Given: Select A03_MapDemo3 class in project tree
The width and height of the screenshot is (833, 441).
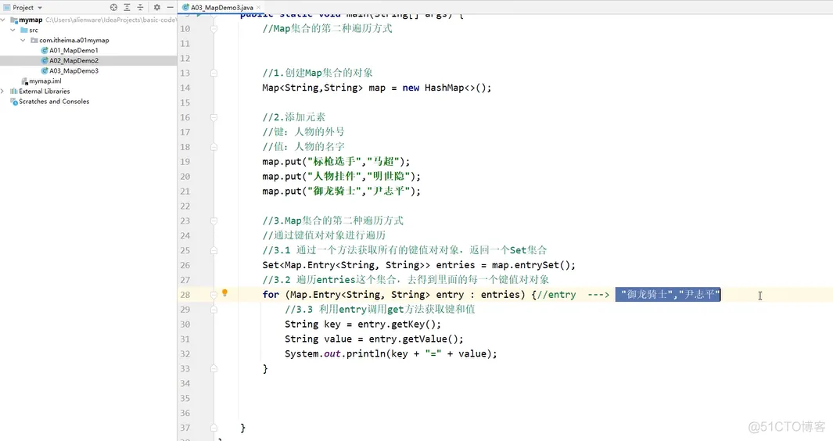Looking at the screenshot, I should (70, 70).
